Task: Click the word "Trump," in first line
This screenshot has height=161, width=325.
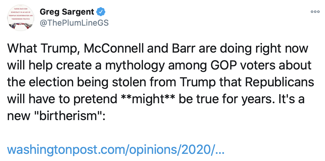Action: [x=57, y=49]
